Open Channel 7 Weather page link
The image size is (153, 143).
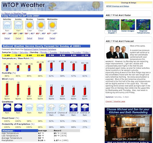coord(115,101)
